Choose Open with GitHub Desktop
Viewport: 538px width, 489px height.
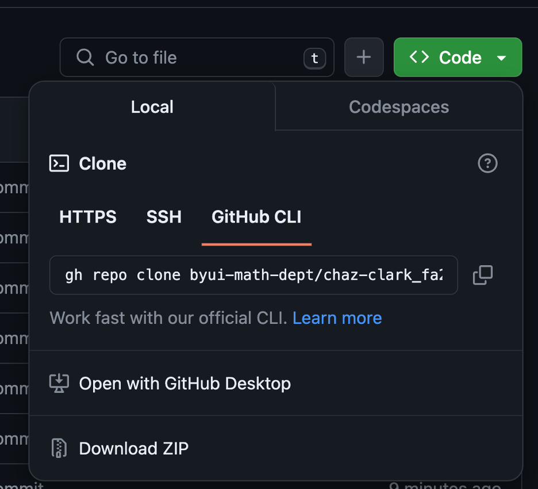(x=185, y=383)
